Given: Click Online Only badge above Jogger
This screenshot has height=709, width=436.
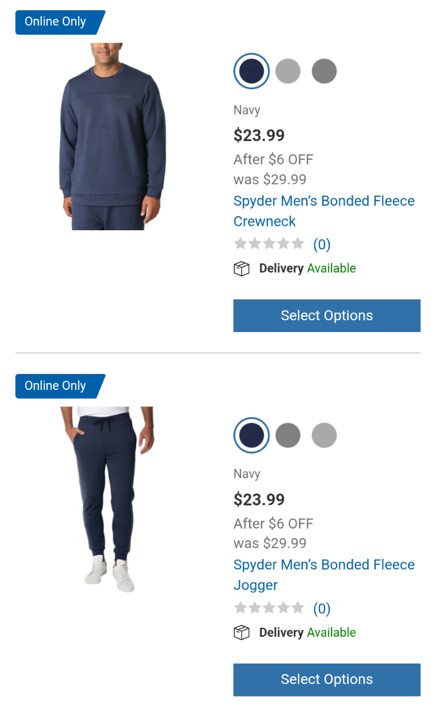Looking at the screenshot, I should click(x=60, y=386).
